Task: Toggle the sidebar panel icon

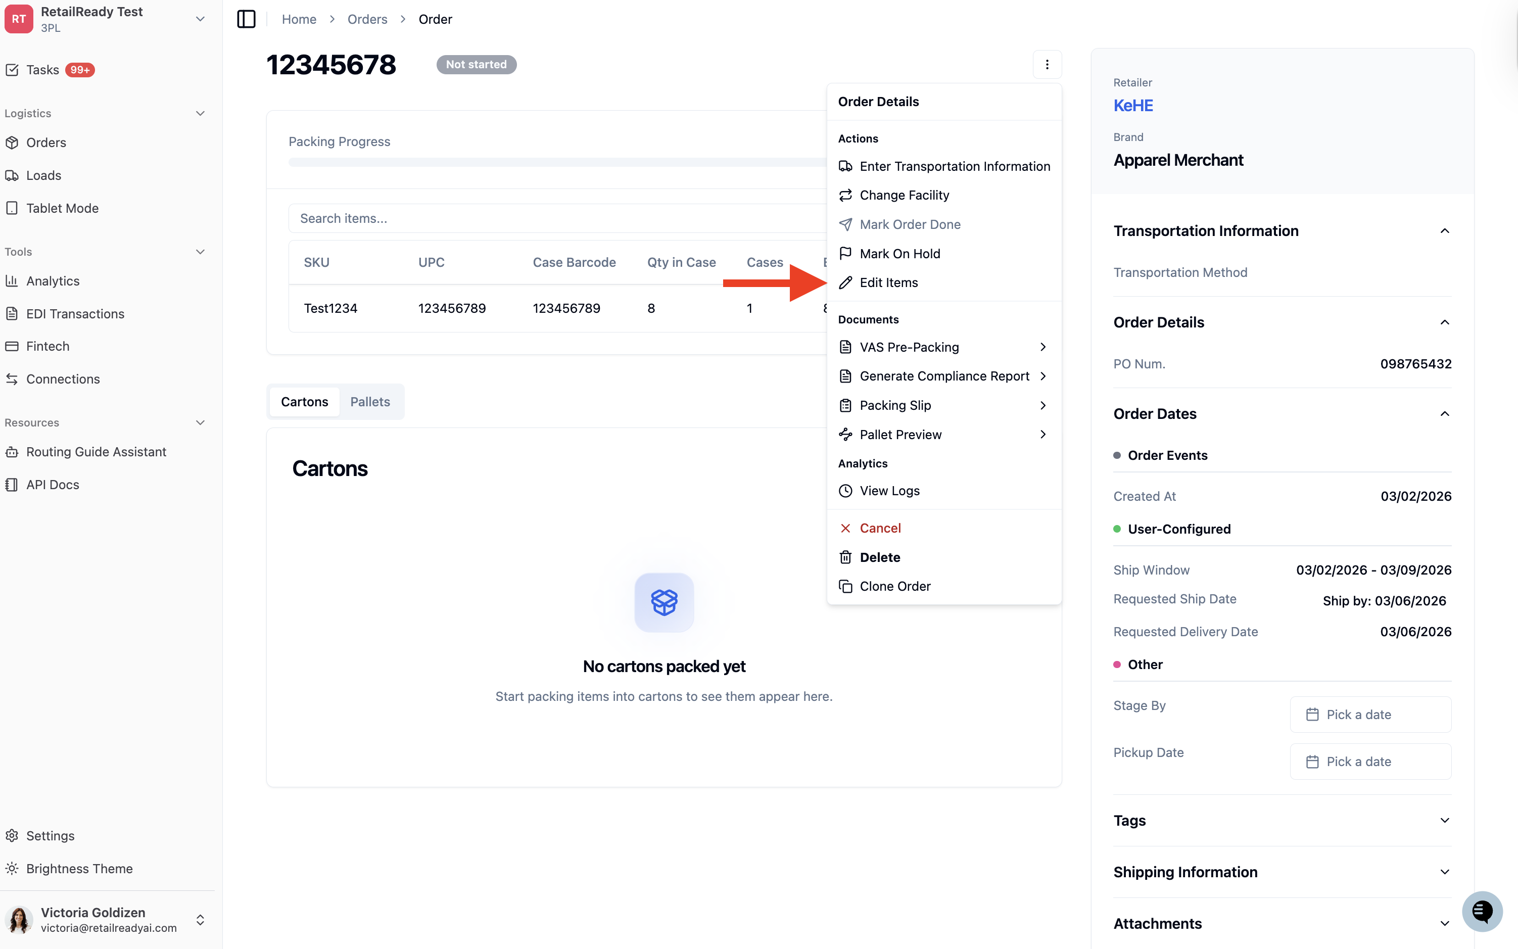Action: [246, 19]
